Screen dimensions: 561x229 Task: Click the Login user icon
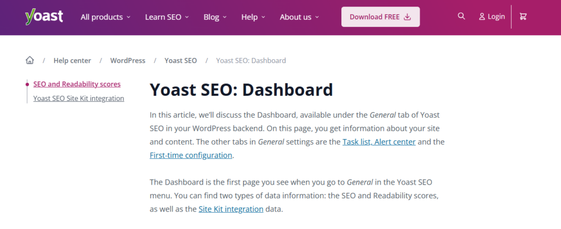(x=482, y=17)
